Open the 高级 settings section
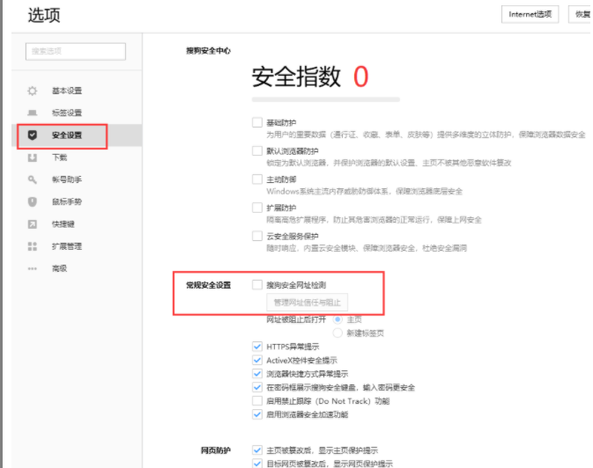The image size is (593, 468). point(60,268)
